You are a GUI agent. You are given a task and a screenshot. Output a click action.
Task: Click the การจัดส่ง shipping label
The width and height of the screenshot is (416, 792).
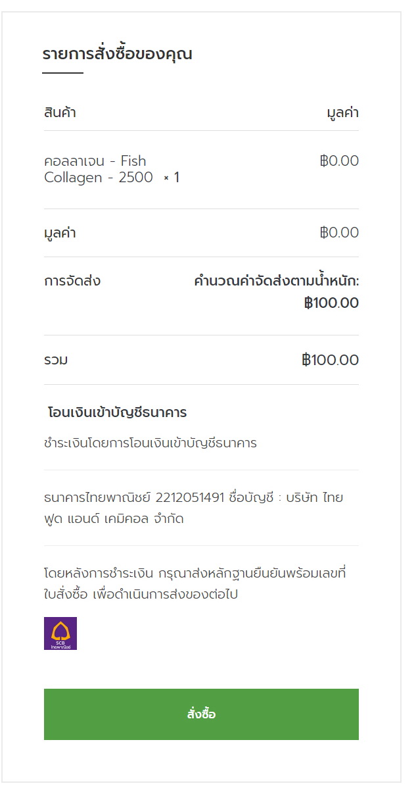click(x=72, y=282)
